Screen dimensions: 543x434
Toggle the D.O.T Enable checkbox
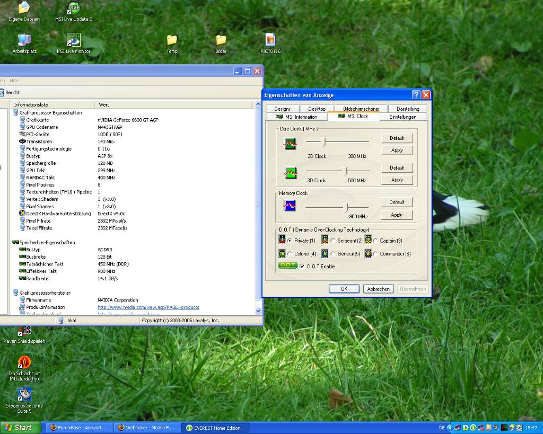click(302, 266)
